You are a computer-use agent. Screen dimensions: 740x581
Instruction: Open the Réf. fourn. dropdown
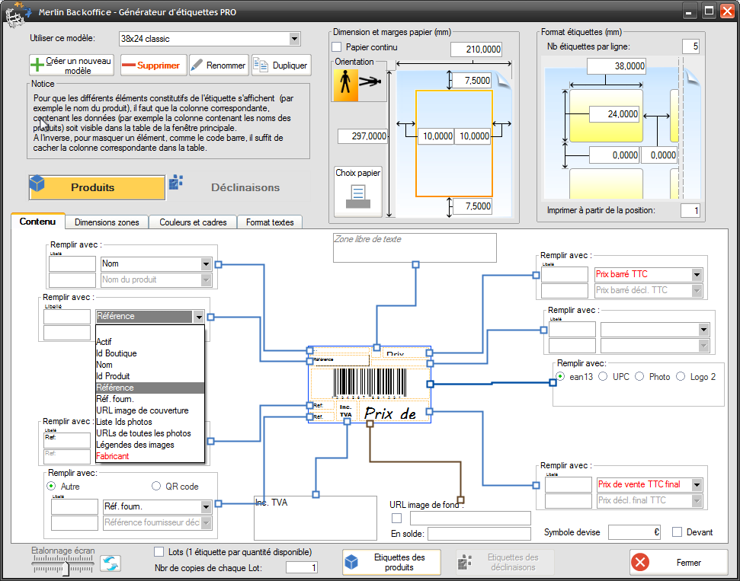206,507
